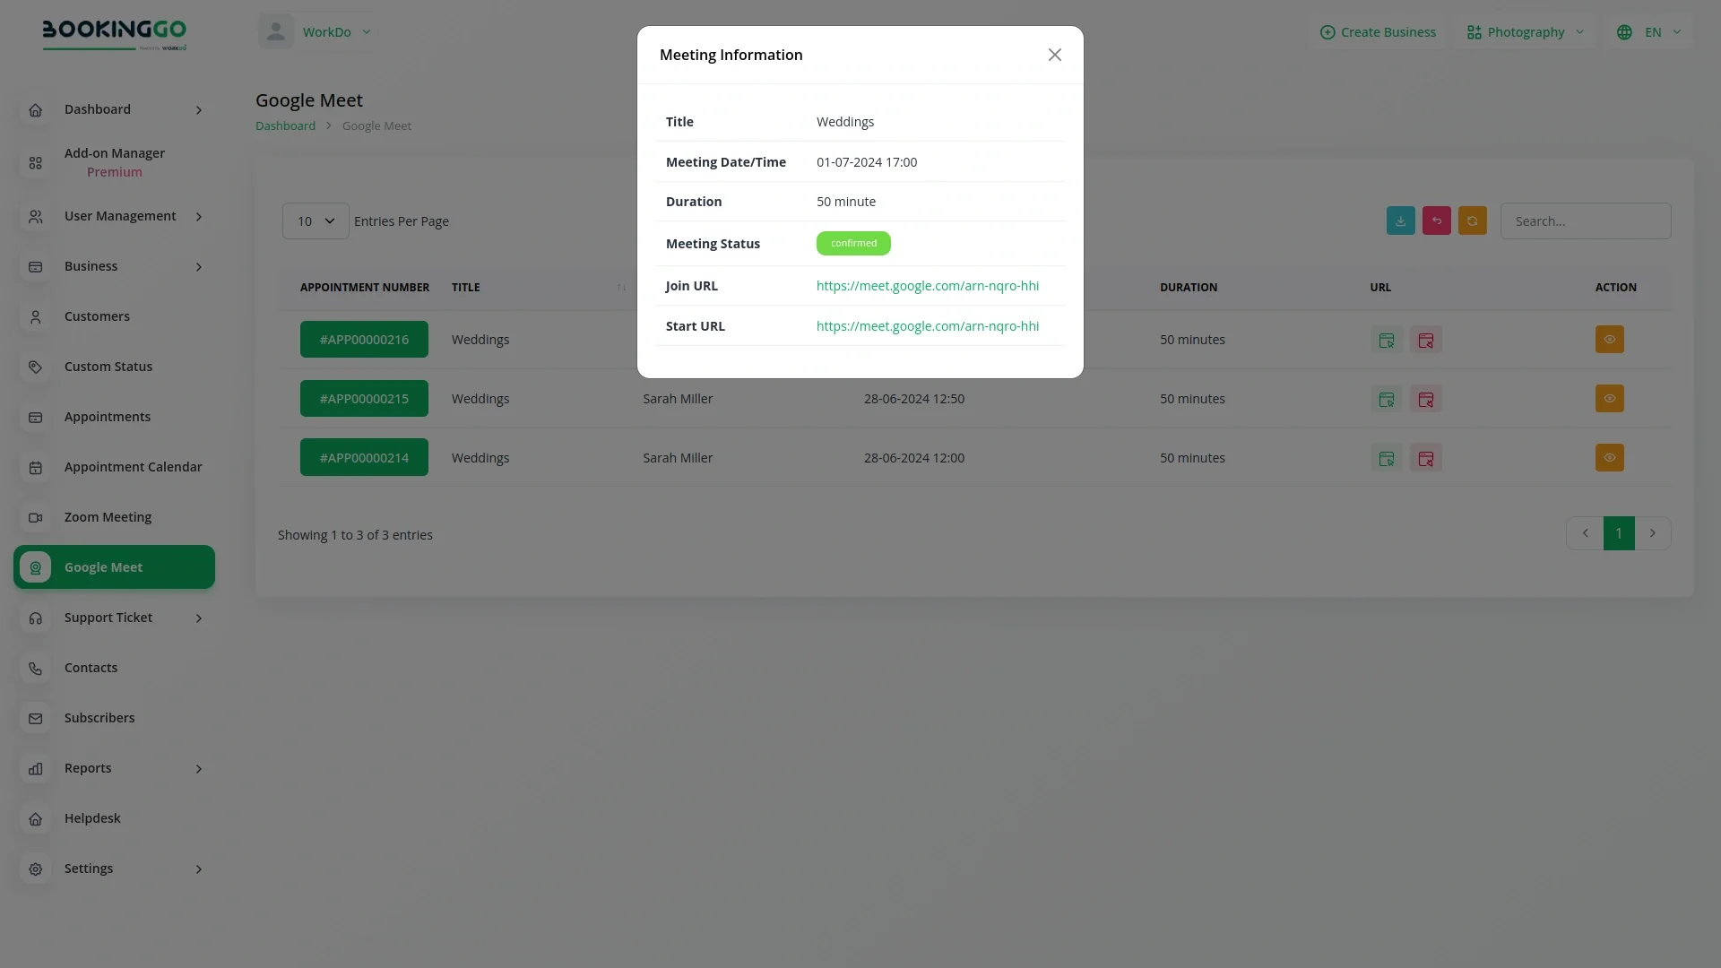Click red start URL icon for #APP00000214

pos(1425,458)
